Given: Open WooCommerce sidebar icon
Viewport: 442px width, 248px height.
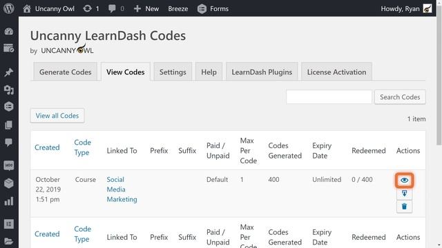Looking at the screenshot, I should (9, 165).
